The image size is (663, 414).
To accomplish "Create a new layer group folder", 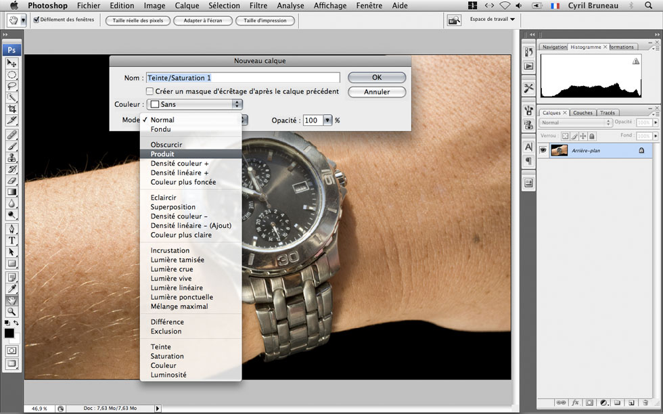I will (617, 403).
